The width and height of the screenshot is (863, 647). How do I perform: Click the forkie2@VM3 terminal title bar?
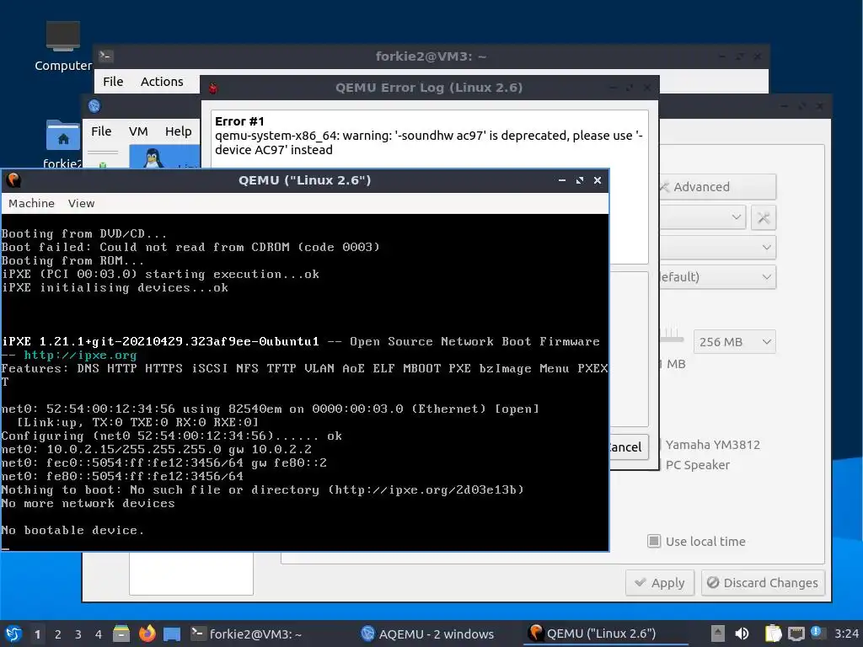[431, 56]
